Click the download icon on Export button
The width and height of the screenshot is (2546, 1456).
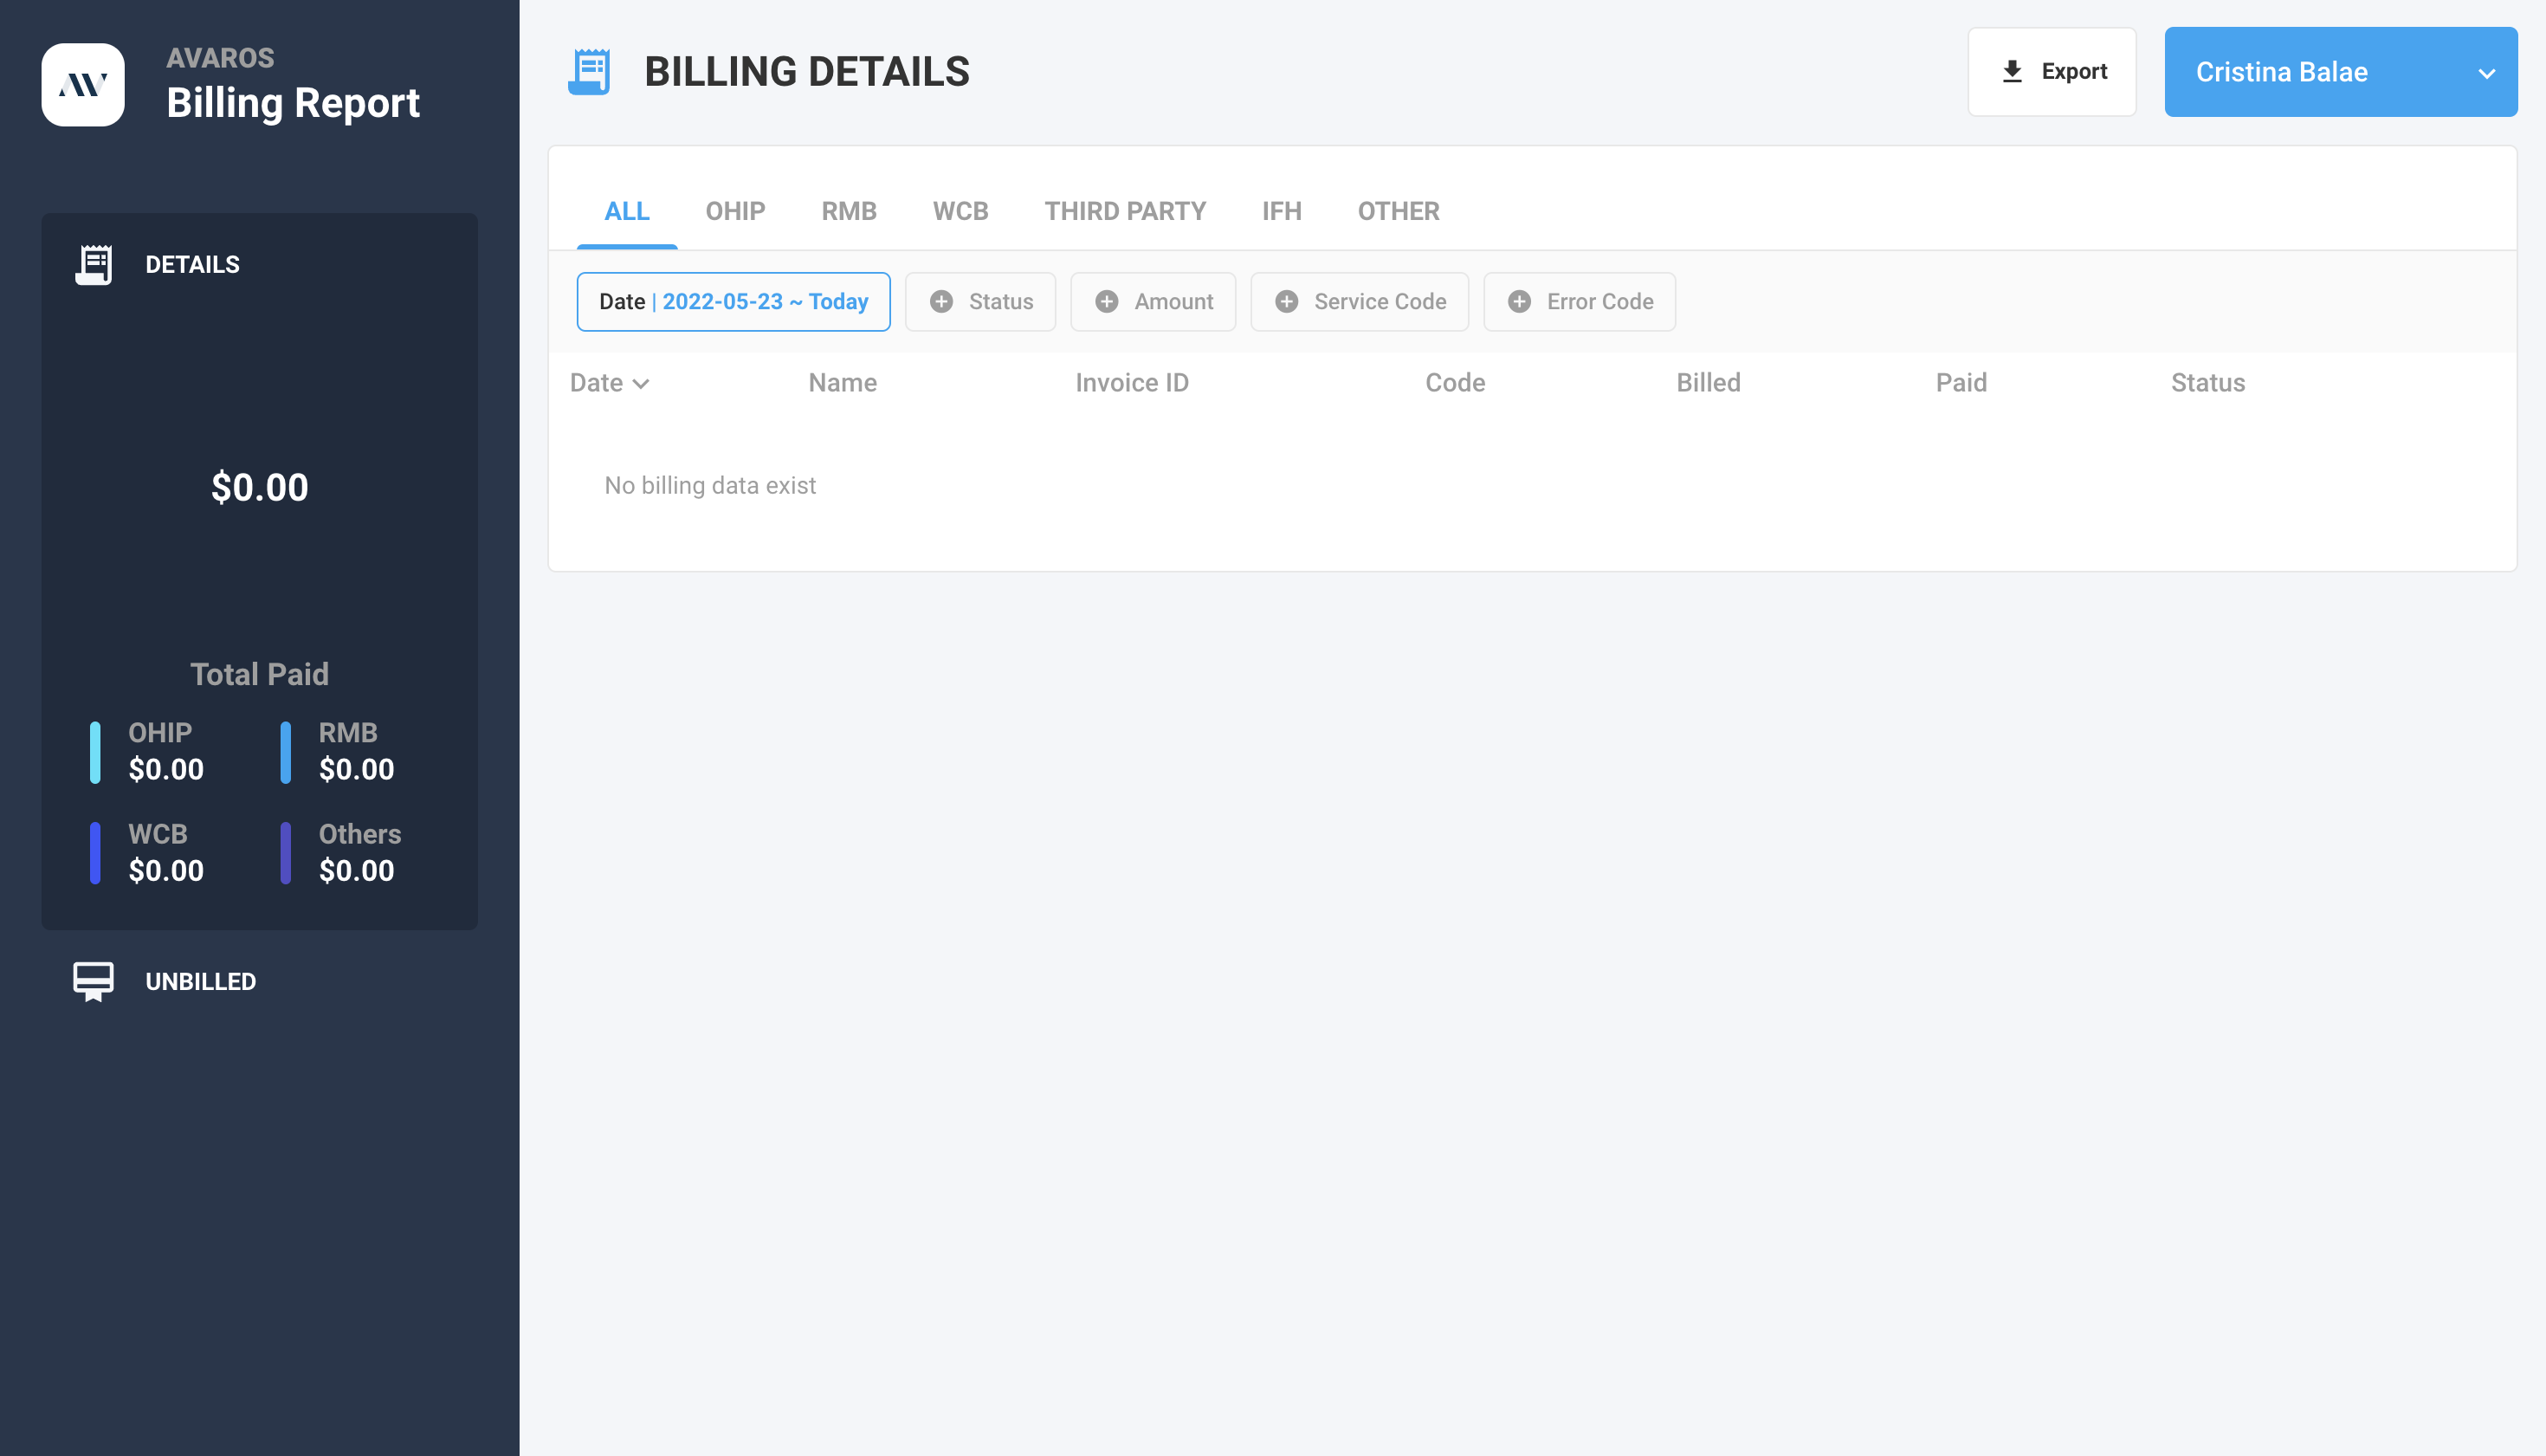tap(2010, 70)
